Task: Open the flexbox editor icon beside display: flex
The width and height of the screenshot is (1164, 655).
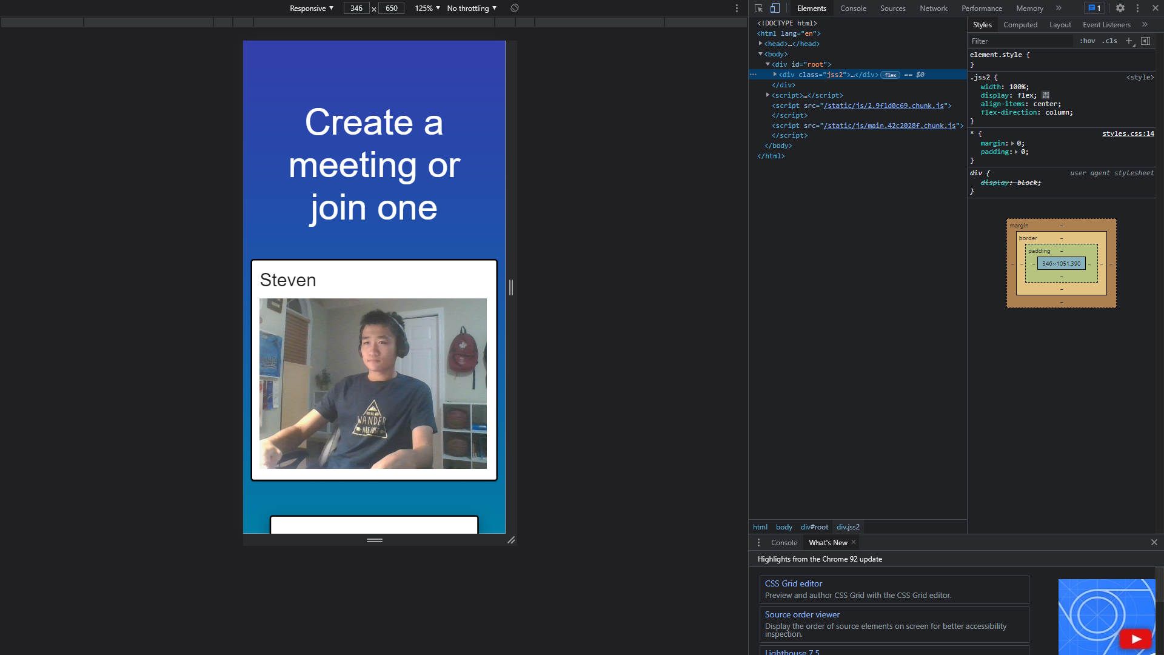Action: click(x=1046, y=95)
